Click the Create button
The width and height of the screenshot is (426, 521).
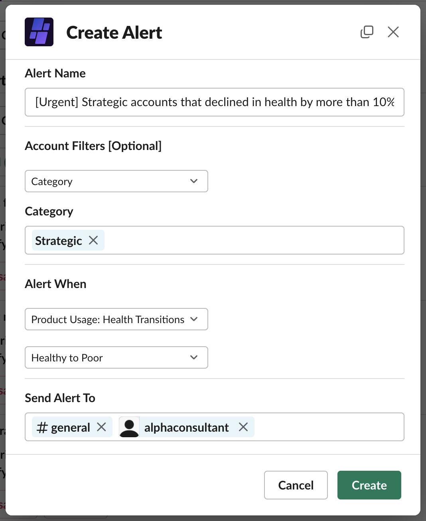(x=369, y=485)
